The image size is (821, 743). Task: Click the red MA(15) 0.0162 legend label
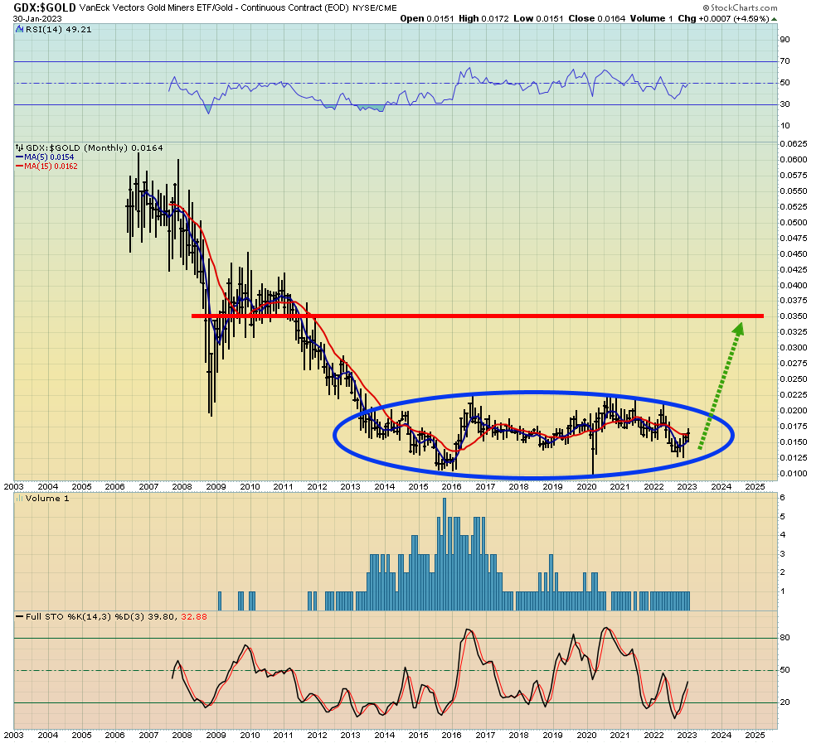(x=51, y=166)
